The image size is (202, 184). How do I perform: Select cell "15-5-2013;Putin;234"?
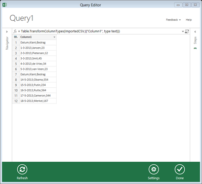38,85
